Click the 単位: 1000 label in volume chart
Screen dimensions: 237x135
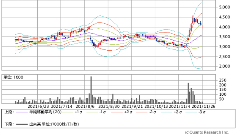pyautogui.click(x=13, y=77)
